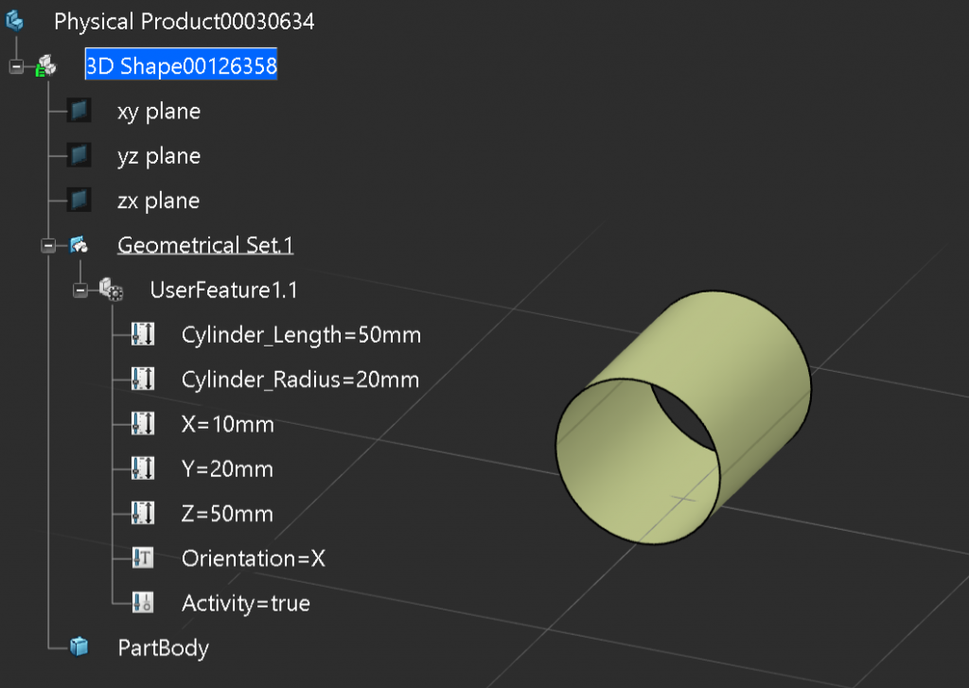The width and height of the screenshot is (969, 688).
Task: Click the Cylinder_Length parameter icon
Action: click(143, 334)
